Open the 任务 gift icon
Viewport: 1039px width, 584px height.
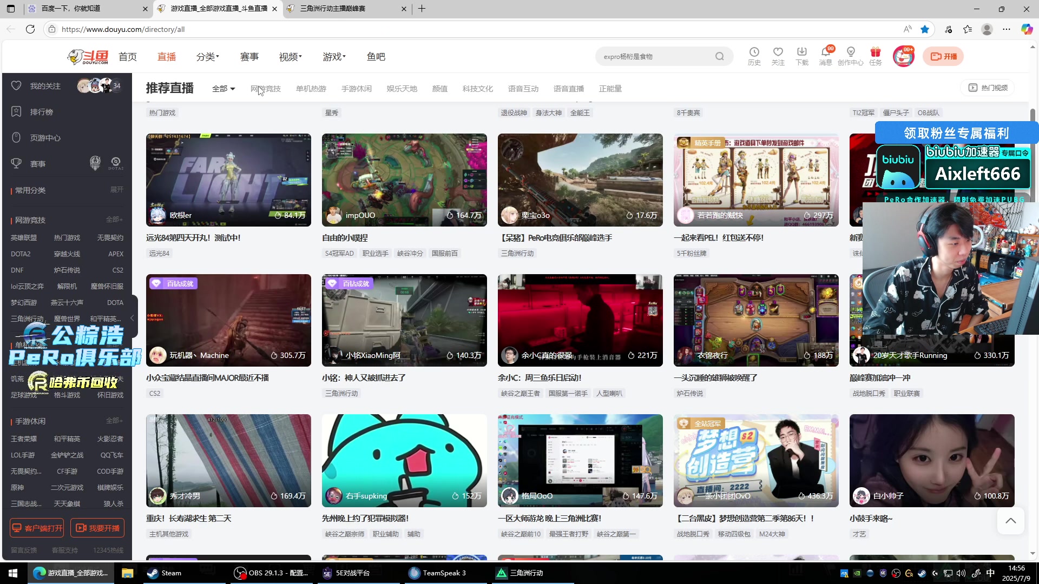coord(875,56)
